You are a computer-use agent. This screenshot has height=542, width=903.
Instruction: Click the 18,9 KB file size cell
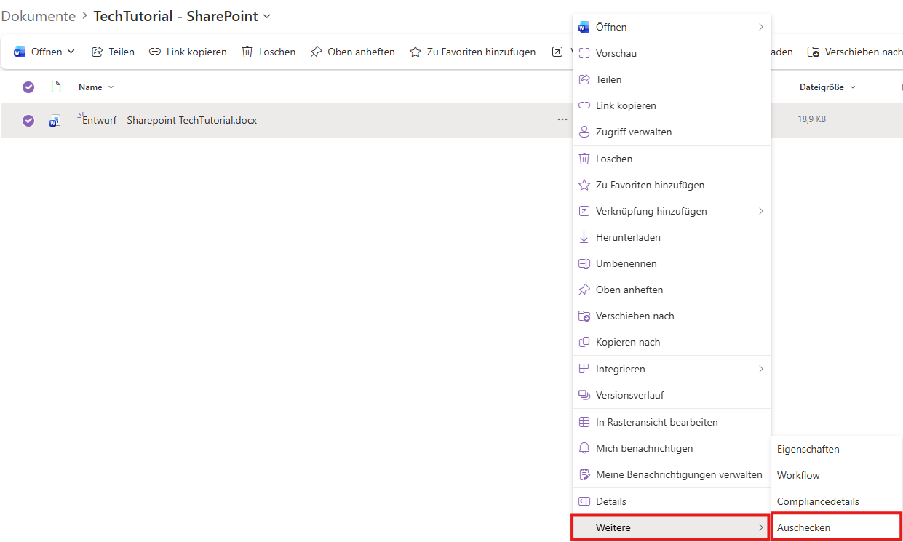click(811, 119)
